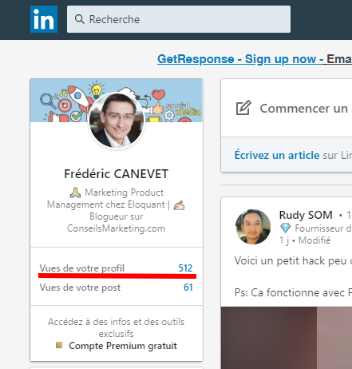Click the 61 post views number
The height and width of the screenshot is (369, 352).
click(x=188, y=288)
